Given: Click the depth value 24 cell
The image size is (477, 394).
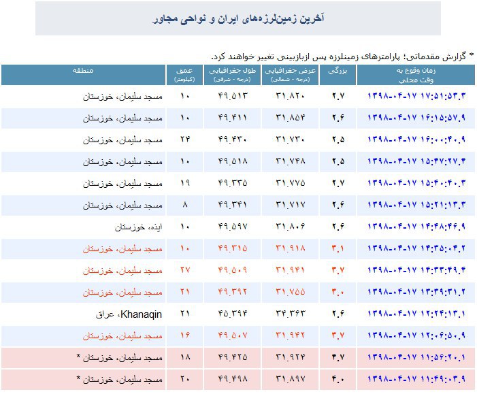Looking at the screenshot, I should pyautogui.click(x=184, y=140).
